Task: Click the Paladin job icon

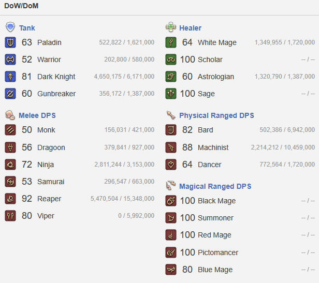Action: pyautogui.click(x=10, y=42)
